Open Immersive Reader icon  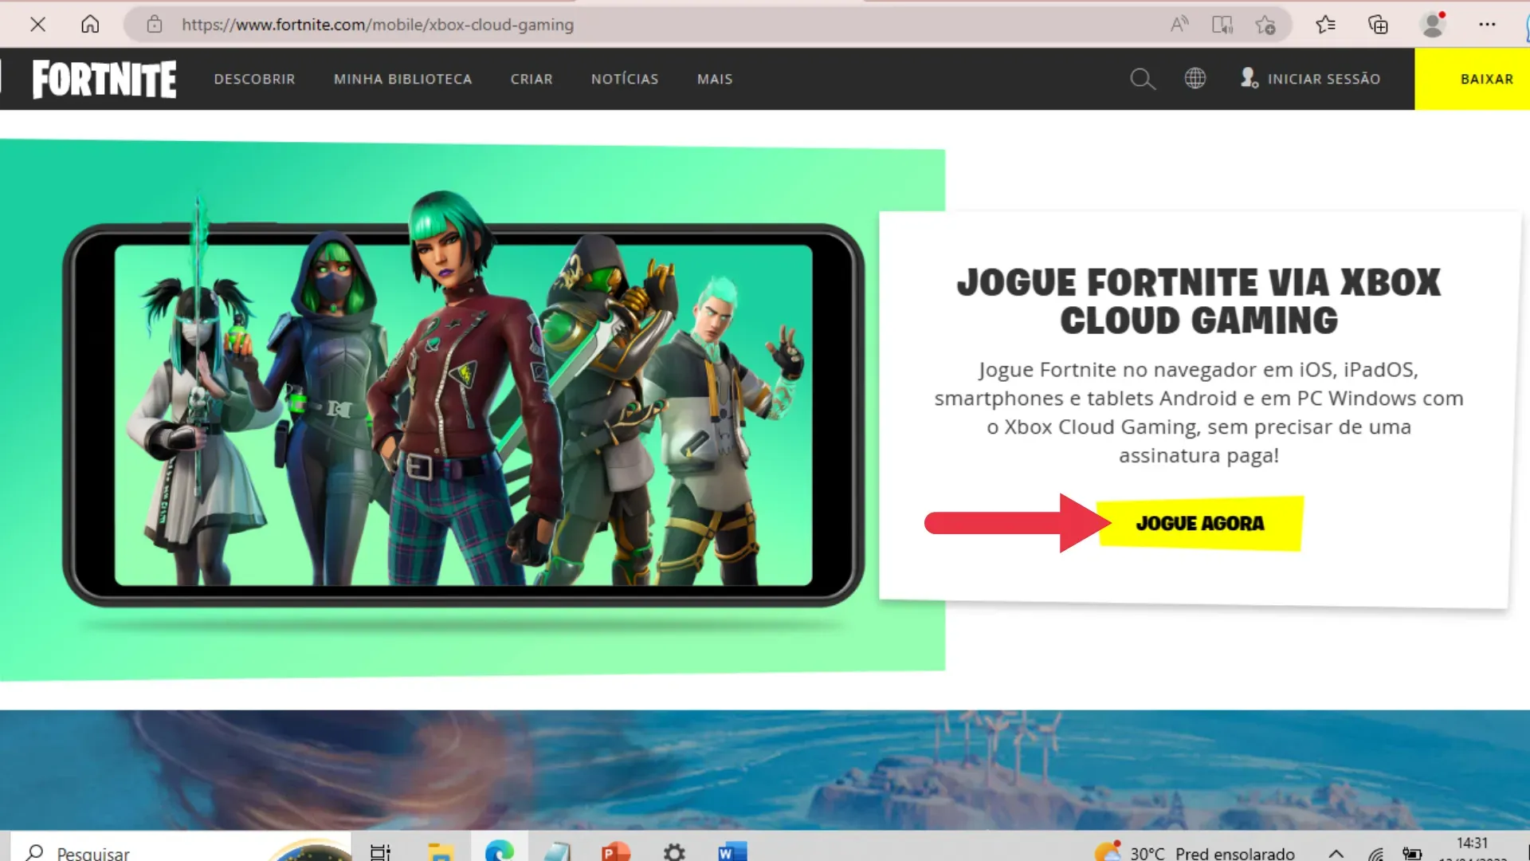[1222, 25]
